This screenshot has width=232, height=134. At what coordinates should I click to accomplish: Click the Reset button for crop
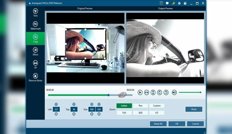point(194,109)
